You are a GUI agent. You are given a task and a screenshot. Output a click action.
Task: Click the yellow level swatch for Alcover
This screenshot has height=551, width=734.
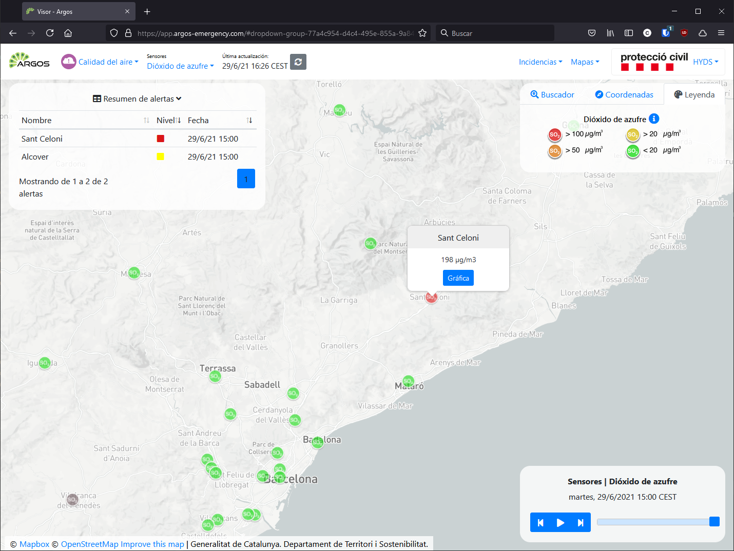point(161,156)
